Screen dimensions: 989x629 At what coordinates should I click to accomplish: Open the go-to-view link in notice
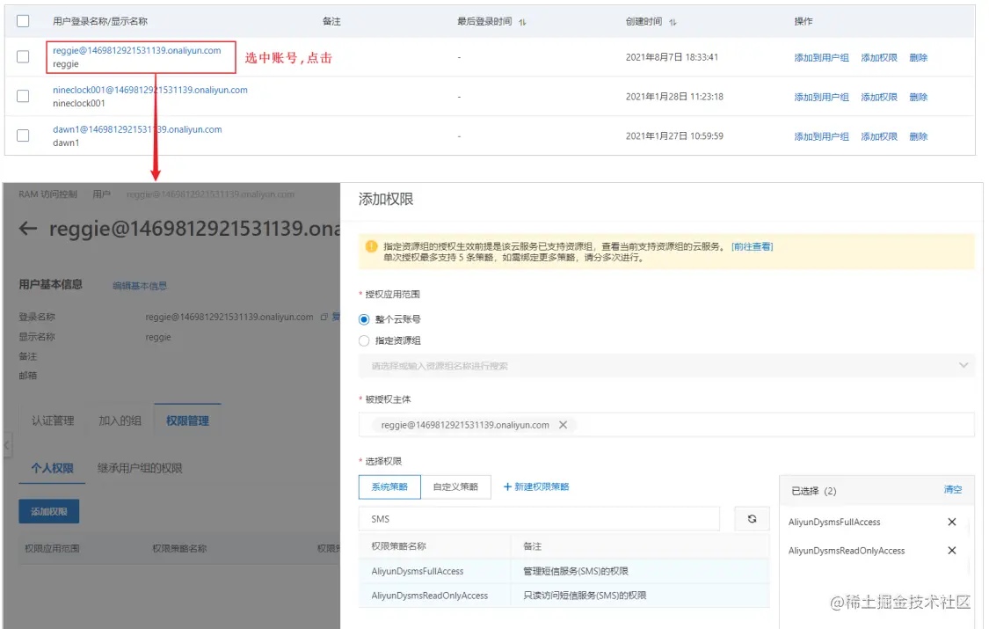752,246
